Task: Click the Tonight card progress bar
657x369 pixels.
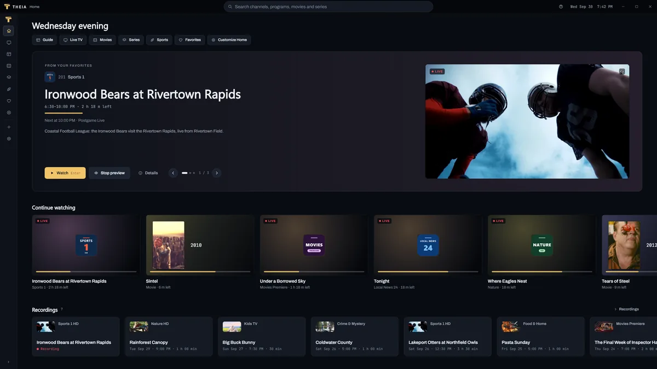Action: pos(428,272)
